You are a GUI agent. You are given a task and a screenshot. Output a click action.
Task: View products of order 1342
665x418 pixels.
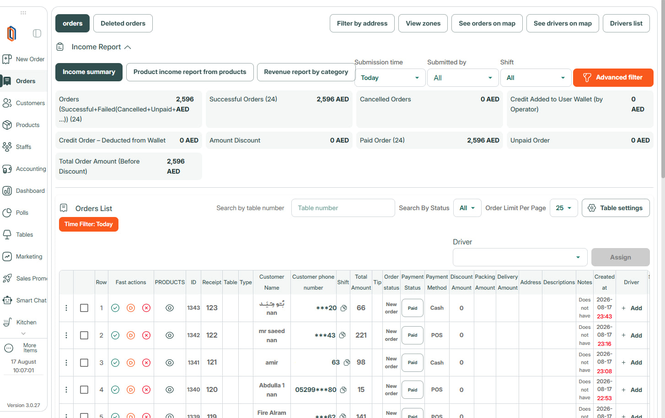(x=170, y=335)
